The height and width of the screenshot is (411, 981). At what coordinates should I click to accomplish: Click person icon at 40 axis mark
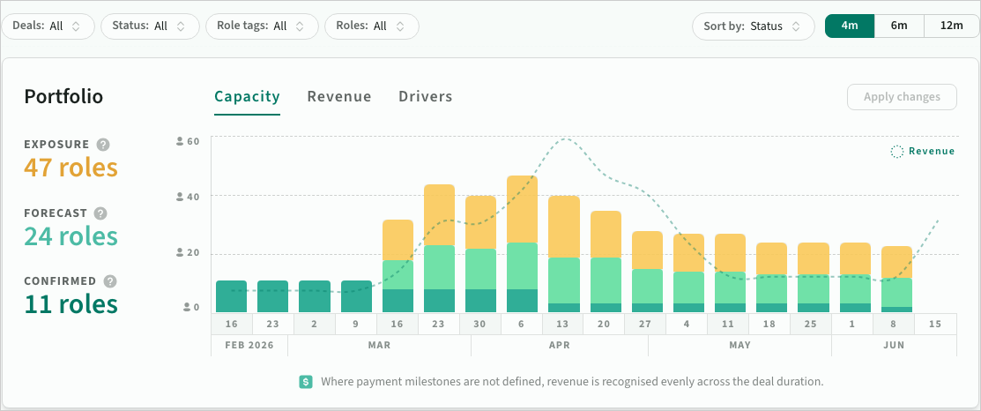pos(180,197)
